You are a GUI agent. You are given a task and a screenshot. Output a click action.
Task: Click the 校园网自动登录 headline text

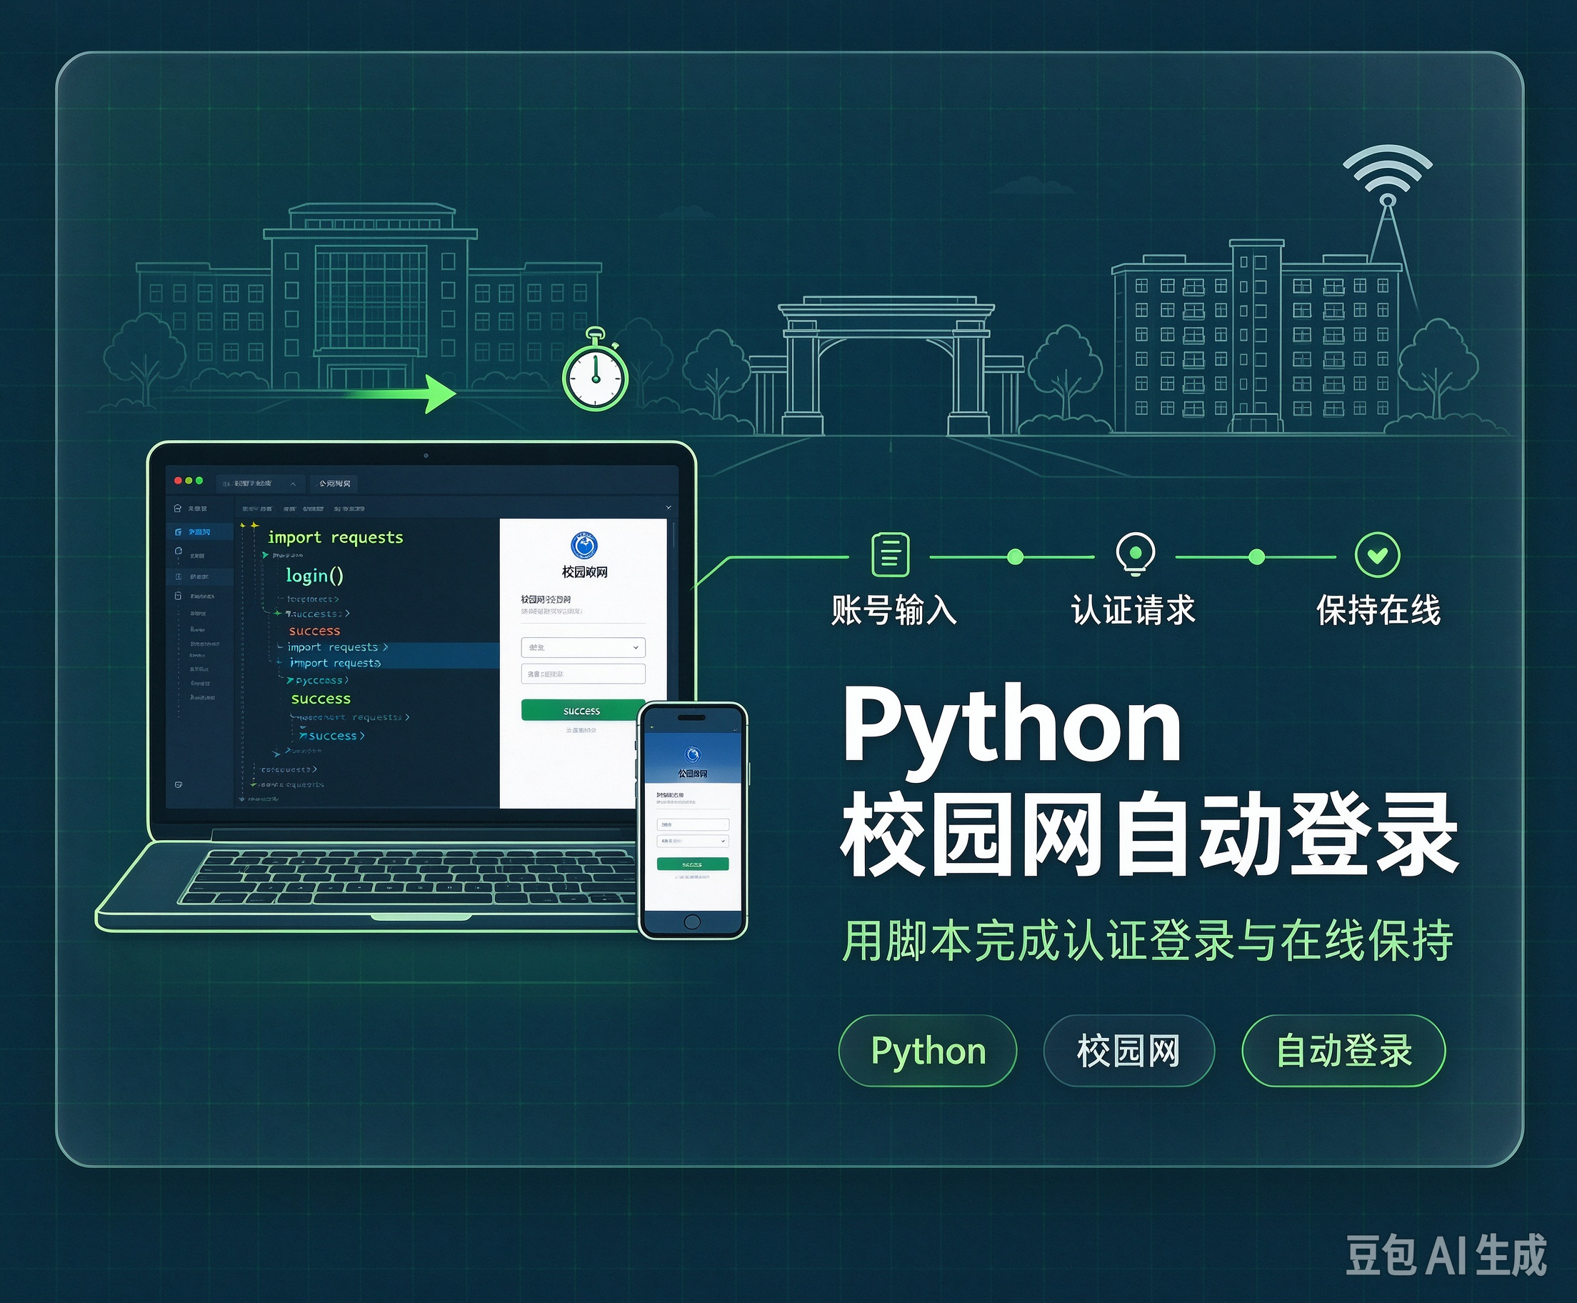[1149, 835]
